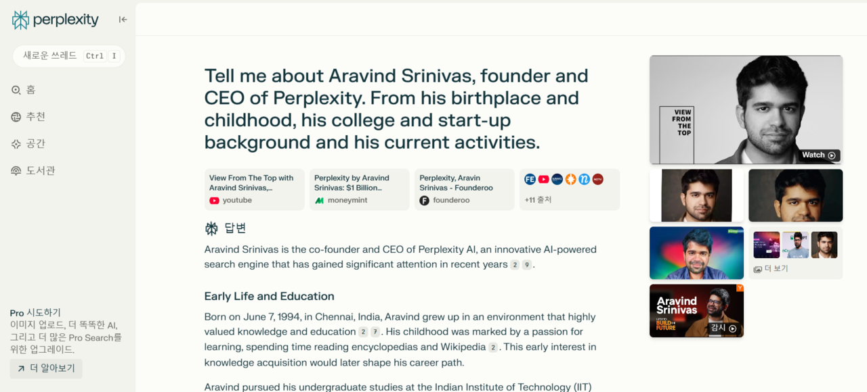The width and height of the screenshot is (867, 392).
Task: Open the colorful background portrait thumbnail
Action: [x=696, y=253]
